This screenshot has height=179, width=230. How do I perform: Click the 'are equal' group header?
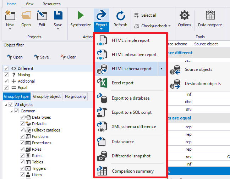(x=199, y=118)
